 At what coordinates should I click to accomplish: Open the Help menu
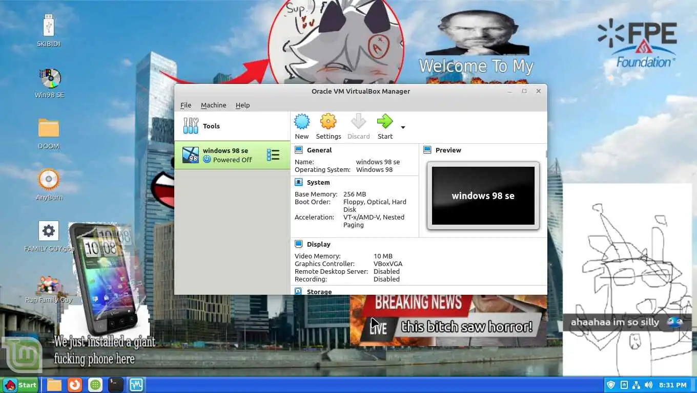[242, 105]
